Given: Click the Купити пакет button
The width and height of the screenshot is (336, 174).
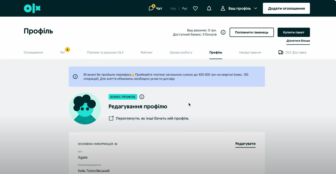Looking at the screenshot, I should pyautogui.click(x=293, y=32).
